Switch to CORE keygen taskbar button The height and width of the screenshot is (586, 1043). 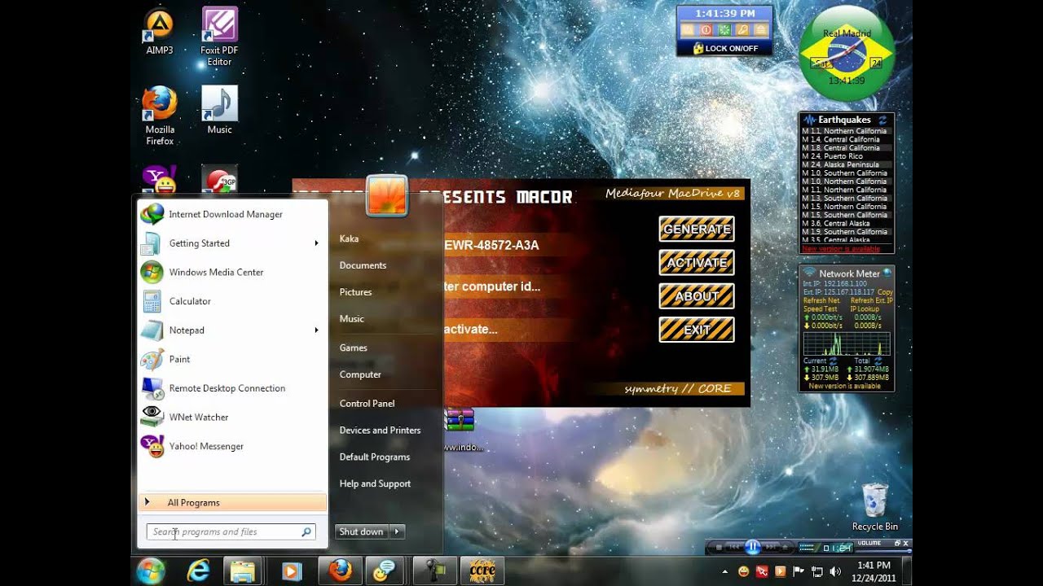(482, 571)
